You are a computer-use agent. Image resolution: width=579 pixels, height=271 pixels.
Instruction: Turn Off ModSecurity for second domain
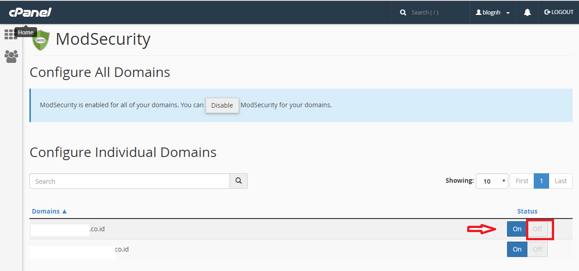click(537, 249)
